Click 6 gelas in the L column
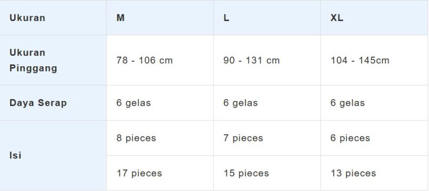Viewport: 429px width, 191px height. [240, 103]
